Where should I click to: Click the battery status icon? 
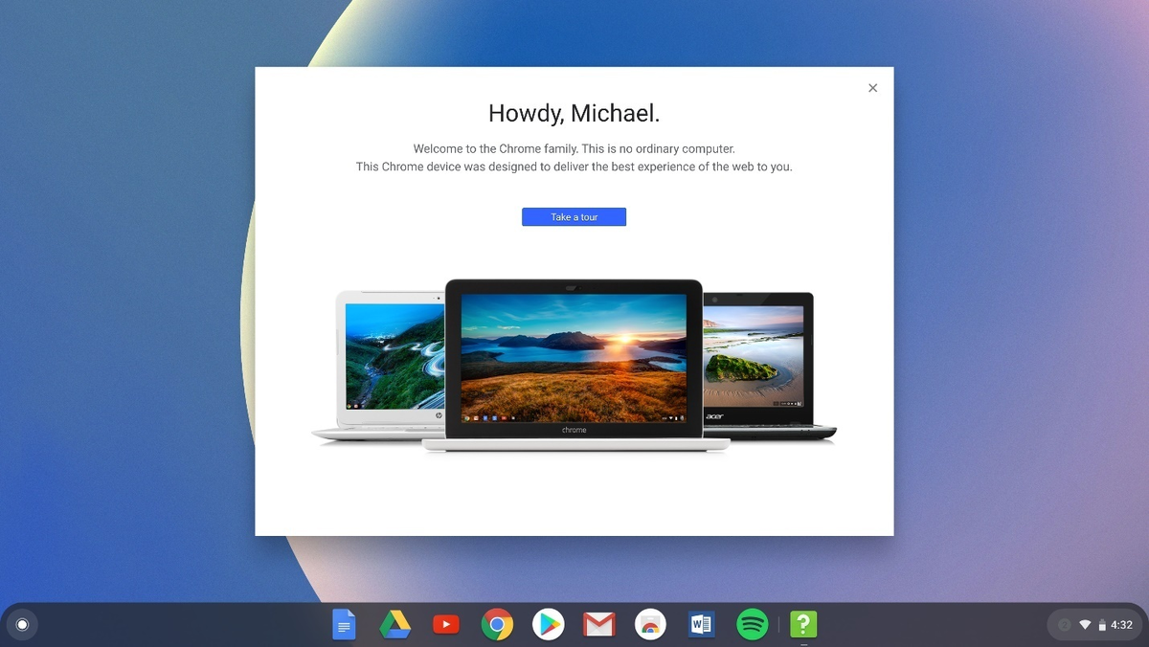click(x=1102, y=625)
